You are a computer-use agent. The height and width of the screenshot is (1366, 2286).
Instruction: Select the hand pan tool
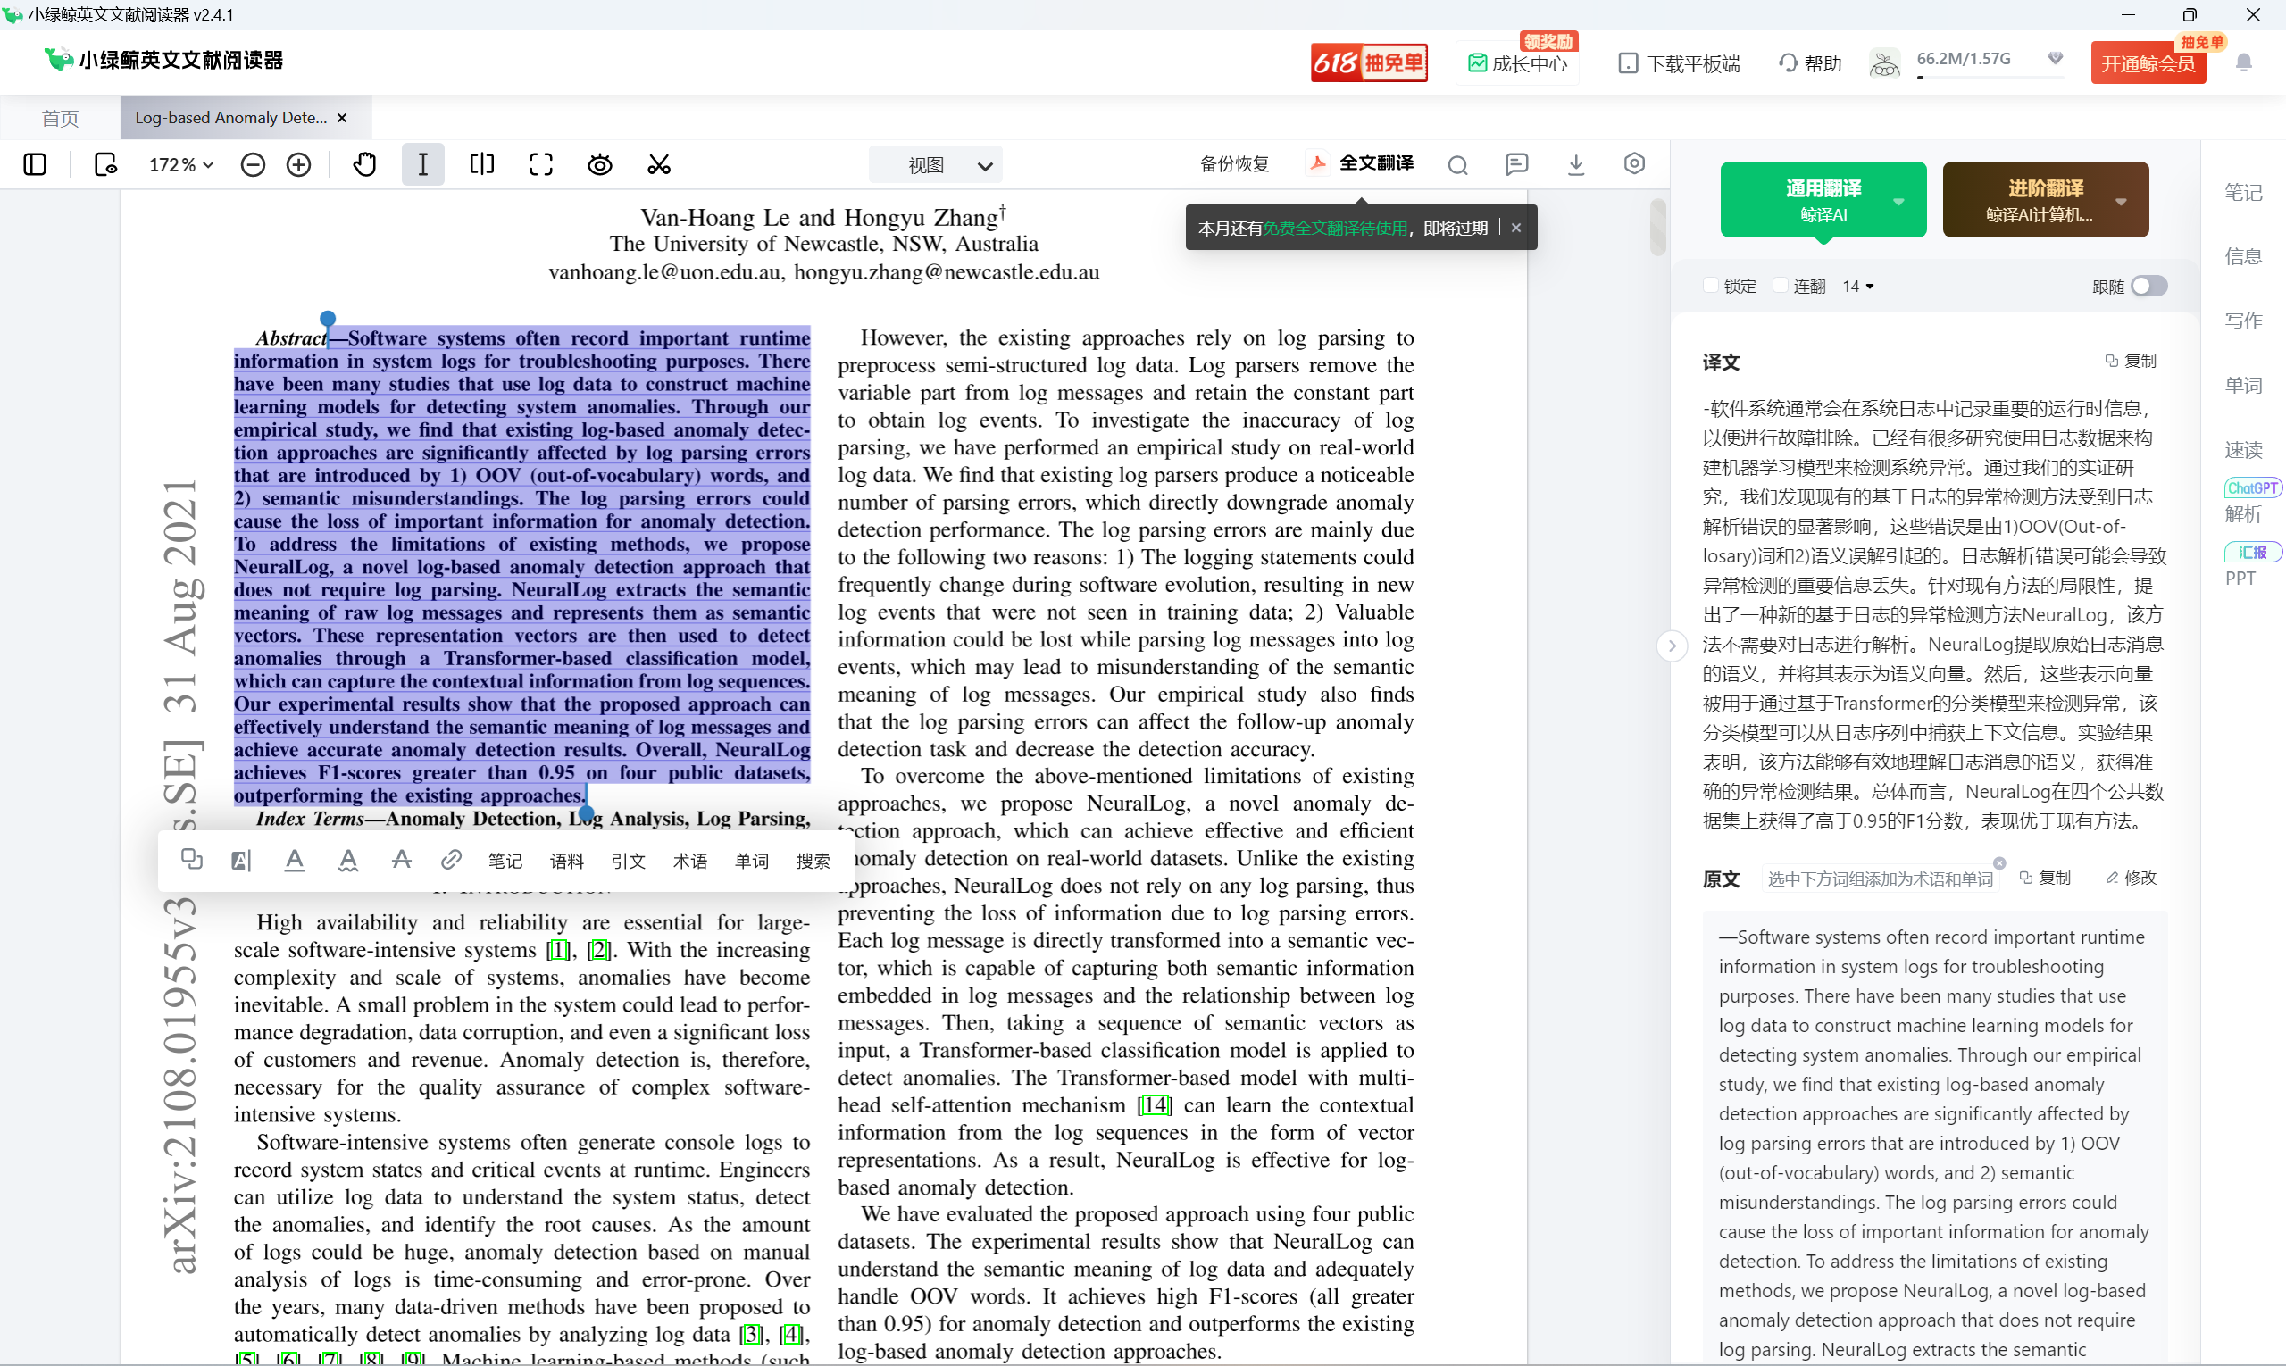[x=364, y=165]
